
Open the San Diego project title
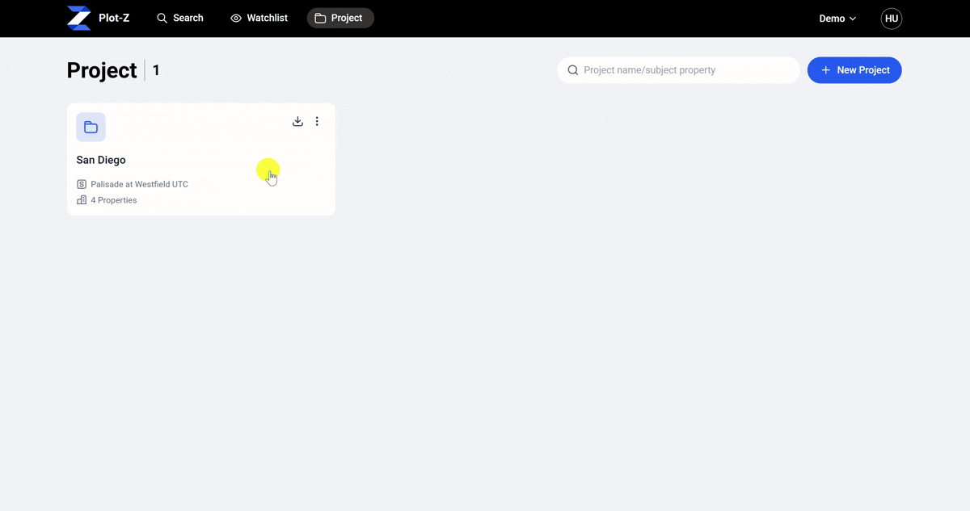click(101, 160)
